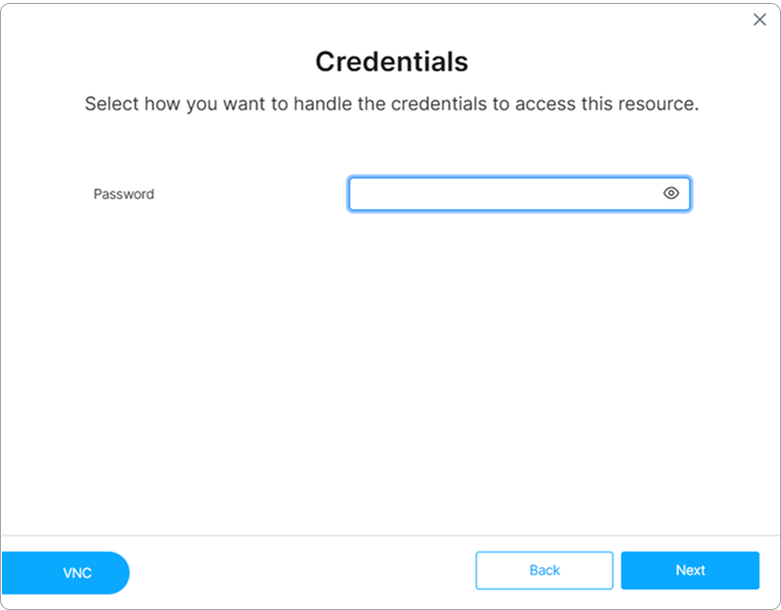Dismiss the wizard using the X icon
This screenshot has width=781, height=610.
tap(760, 19)
